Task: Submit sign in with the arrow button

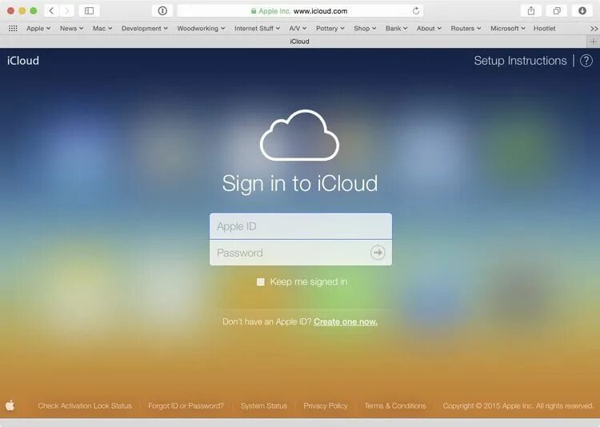Action: (x=378, y=253)
